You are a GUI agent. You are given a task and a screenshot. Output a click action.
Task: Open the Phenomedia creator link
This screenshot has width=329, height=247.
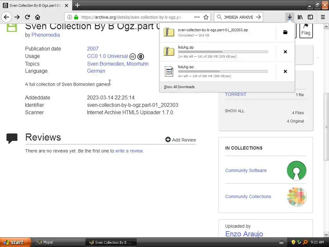(46, 35)
